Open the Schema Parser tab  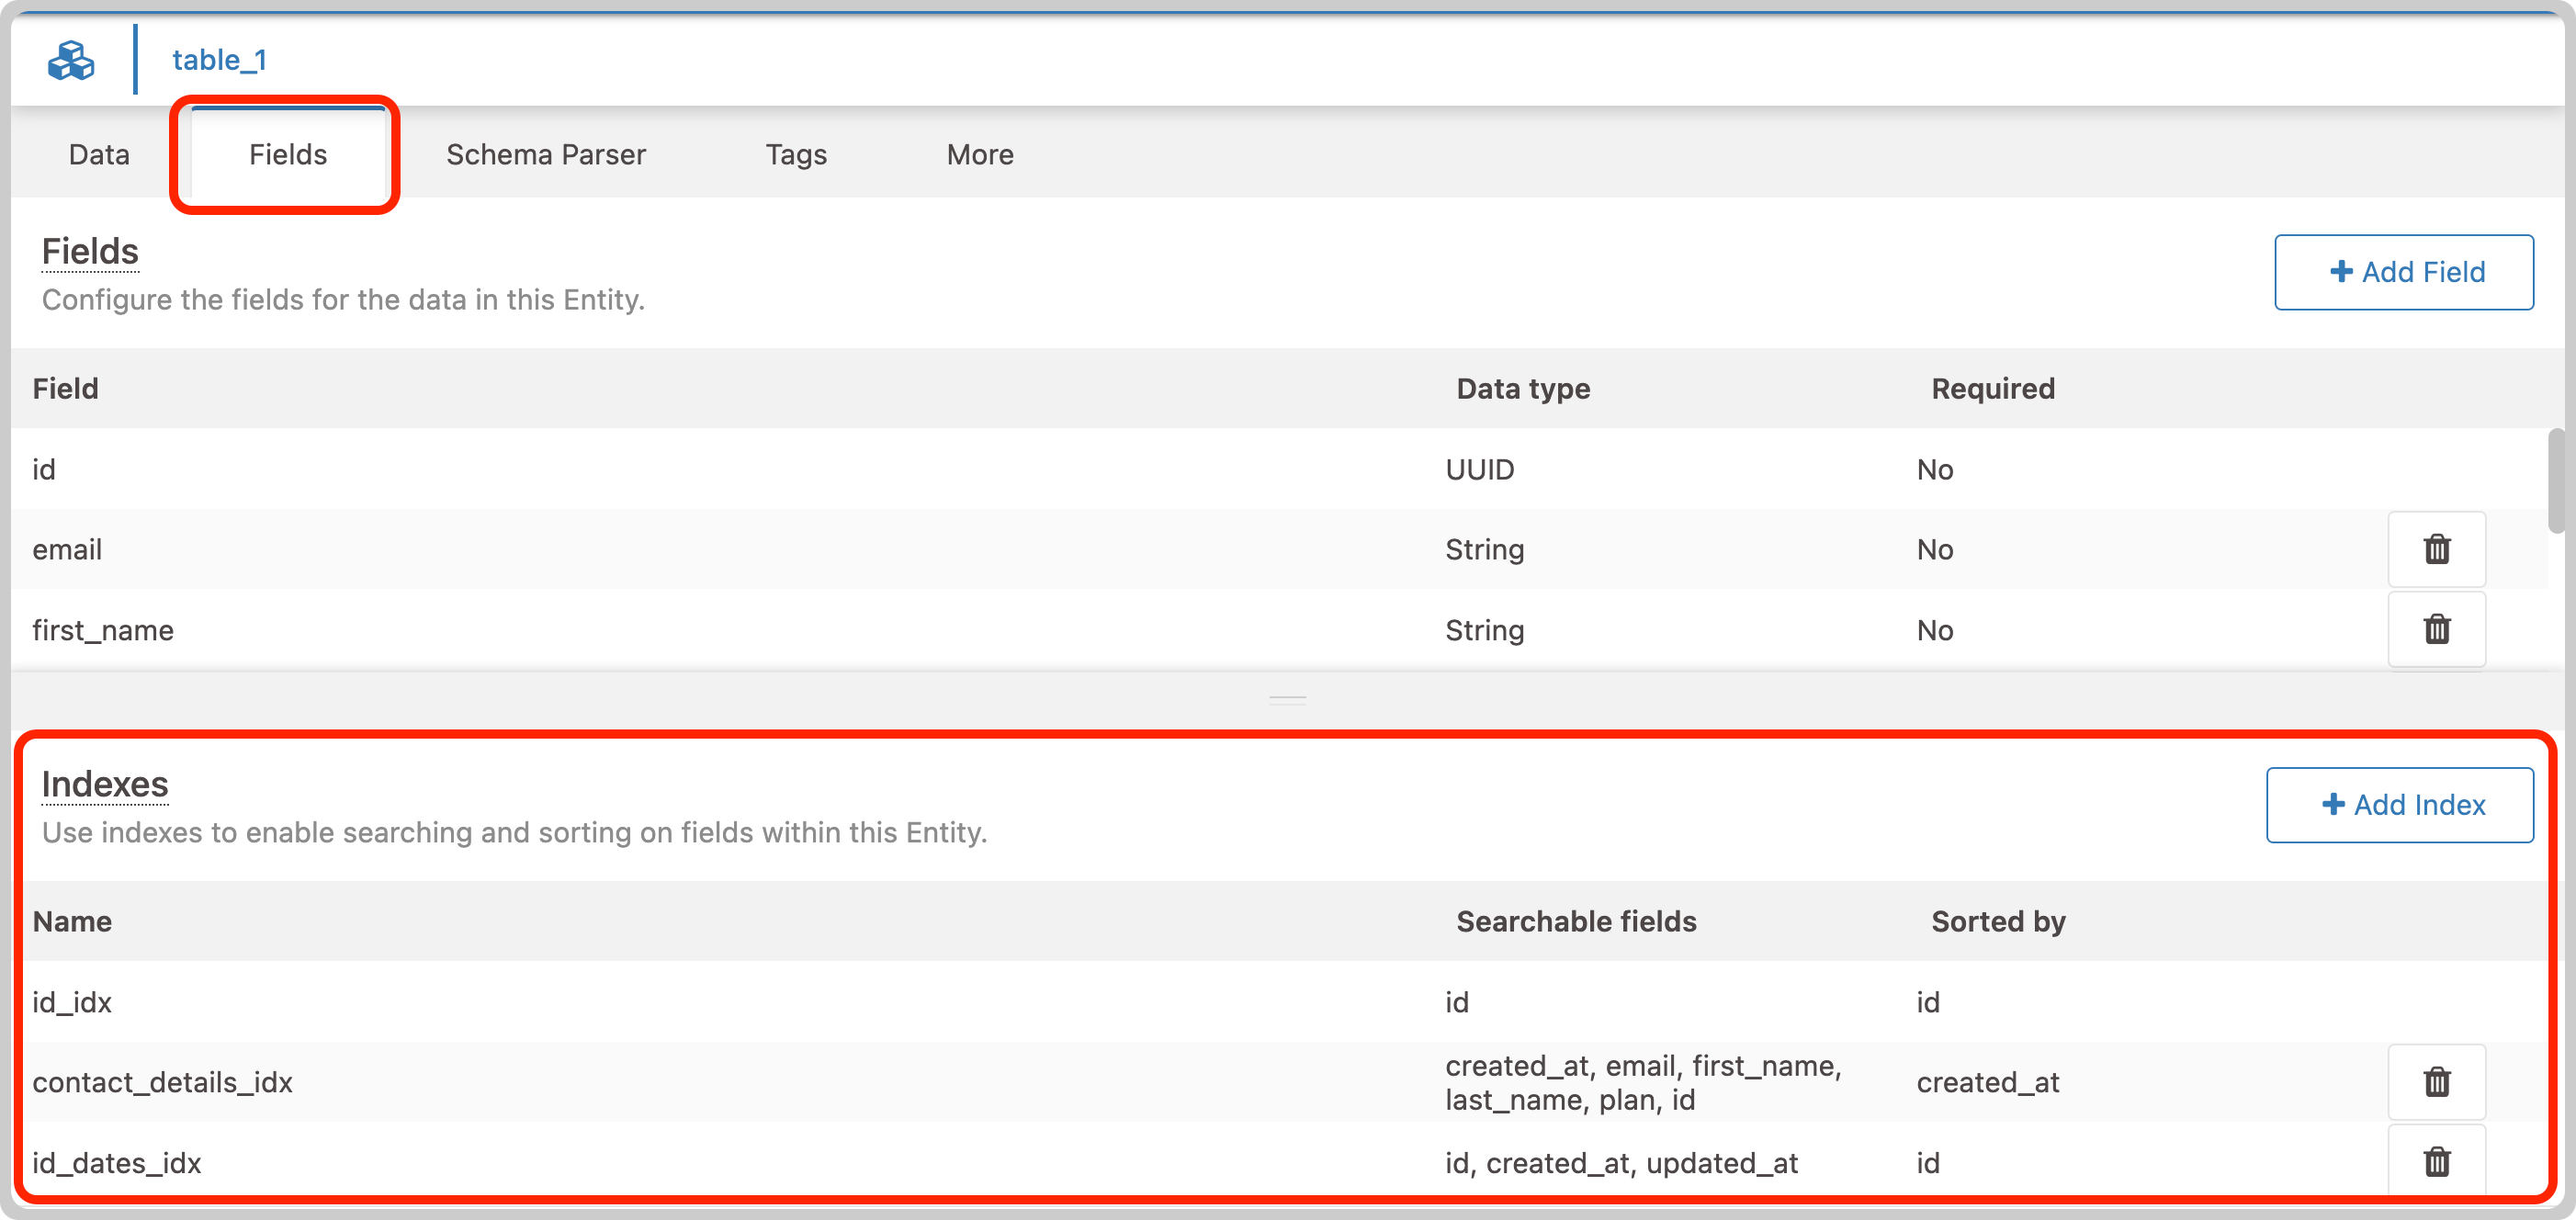tap(546, 154)
